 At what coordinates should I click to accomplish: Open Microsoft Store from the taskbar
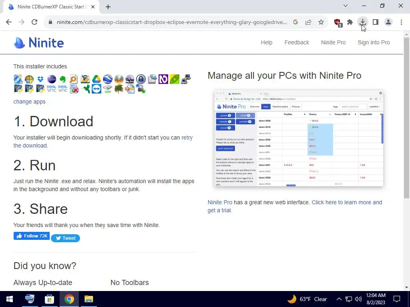[49, 299]
